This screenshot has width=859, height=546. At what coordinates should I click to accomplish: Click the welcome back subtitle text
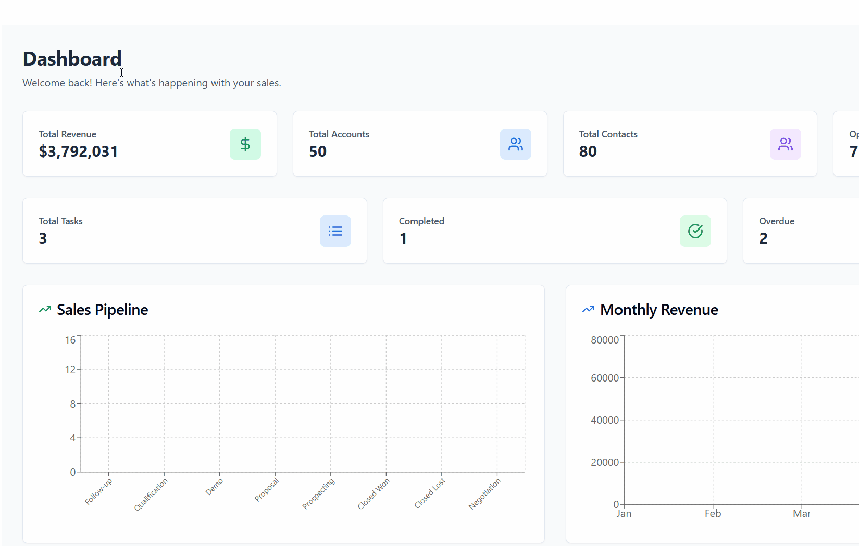tap(152, 83)
